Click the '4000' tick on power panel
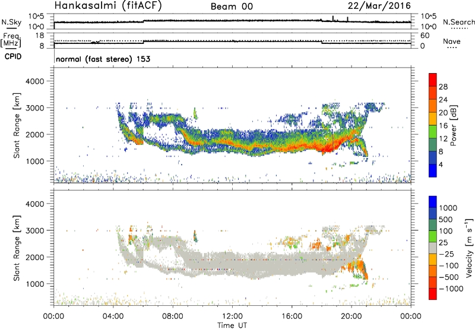475x329 pixels. point(35,81)
